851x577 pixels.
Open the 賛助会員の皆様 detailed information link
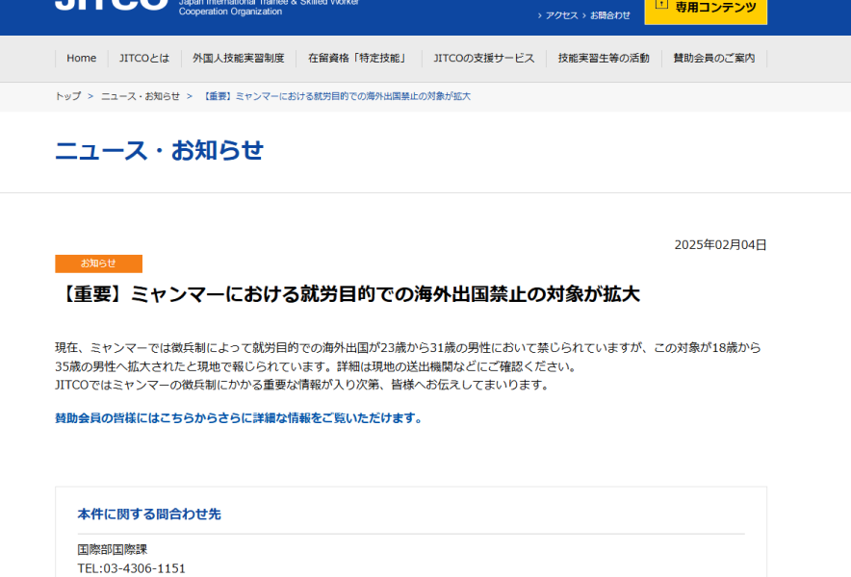(x=239, y=418)
